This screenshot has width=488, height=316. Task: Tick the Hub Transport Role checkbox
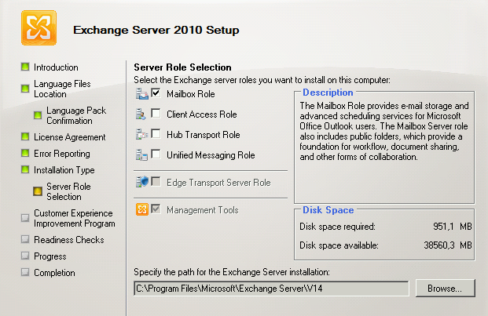(156, 135)
